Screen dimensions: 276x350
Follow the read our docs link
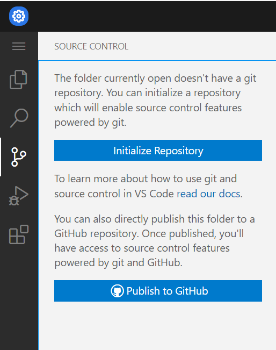(208, 194)
